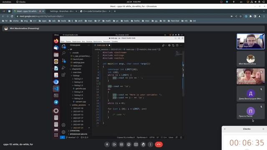Switch to the Meet cpps-10 browser tab
This screenshot has height=150, width=267.
[x=27, y=11]
